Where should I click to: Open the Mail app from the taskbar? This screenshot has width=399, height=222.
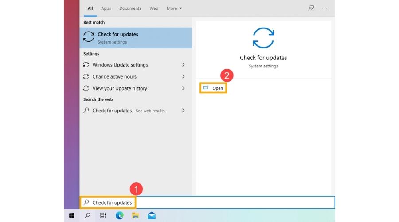pyautogui.click(x=152, y=216)
